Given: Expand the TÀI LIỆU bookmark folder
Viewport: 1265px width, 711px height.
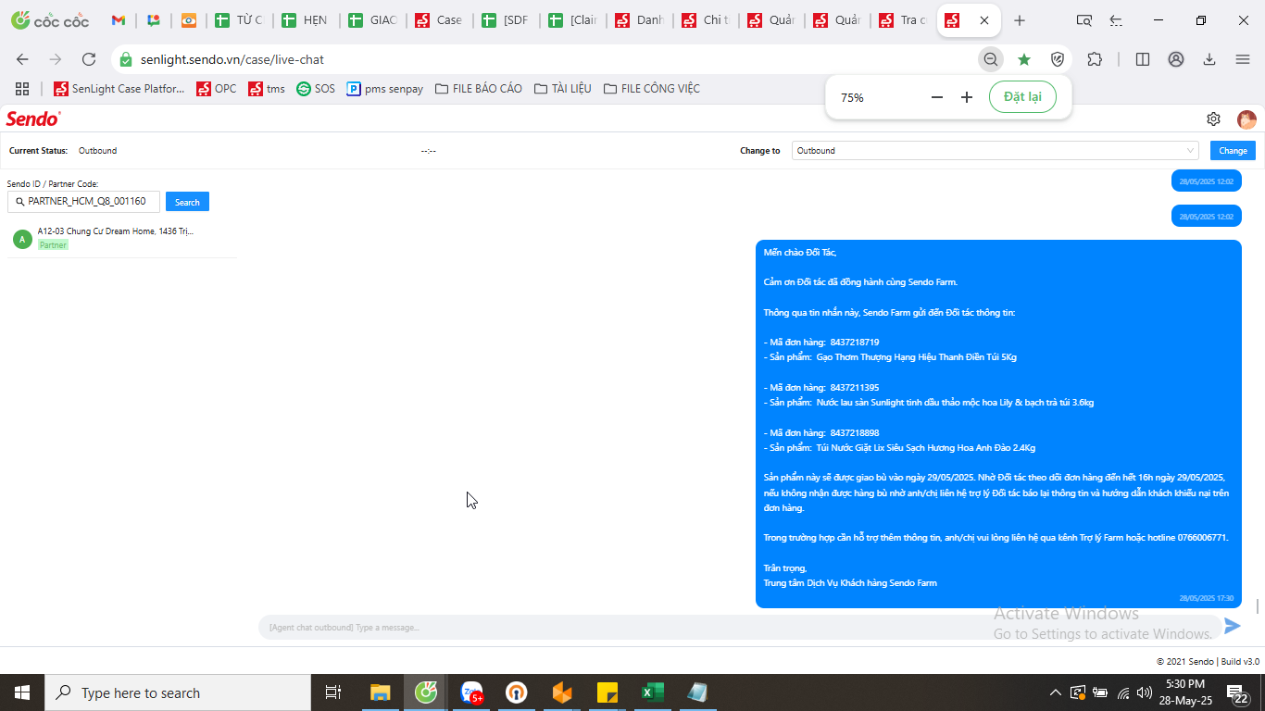Looking at the screenshot, I should coord(563,89).
